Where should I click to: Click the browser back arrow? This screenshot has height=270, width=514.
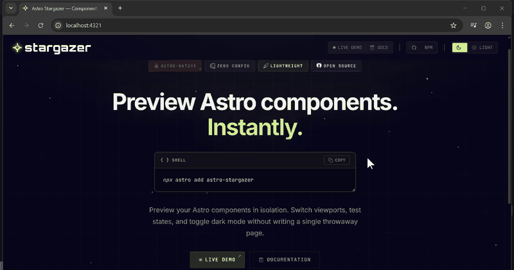(12, 25)
